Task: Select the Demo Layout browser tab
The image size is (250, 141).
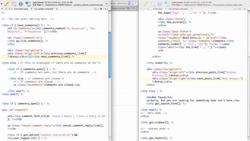Action: (121, 9)
